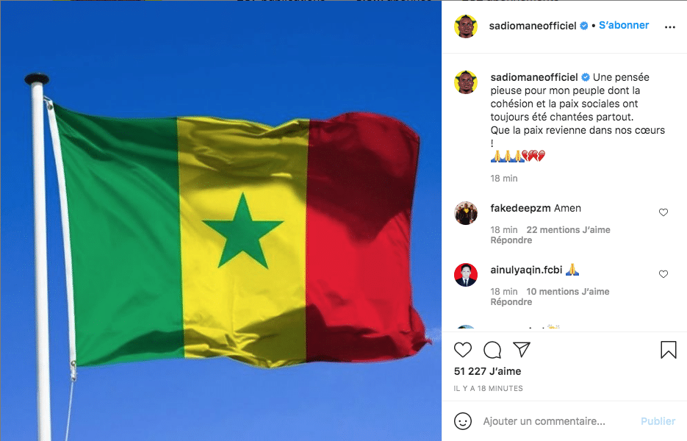The height and width of the screenshot is (441, 687).
Task: Save post with bookmark icon
Action: tap(668, 350)
